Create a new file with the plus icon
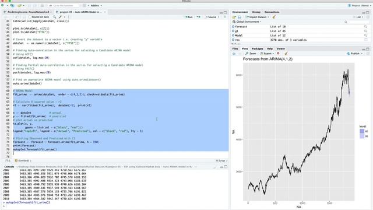 [3, 5]
